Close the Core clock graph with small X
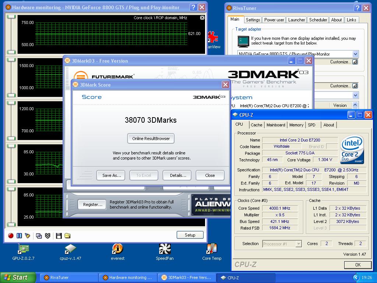The image size is (377, 283). click(202, 18)
